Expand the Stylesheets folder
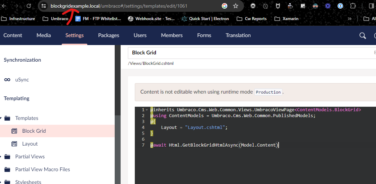Screen dimensions: 376x184 (x=1, y=182)
